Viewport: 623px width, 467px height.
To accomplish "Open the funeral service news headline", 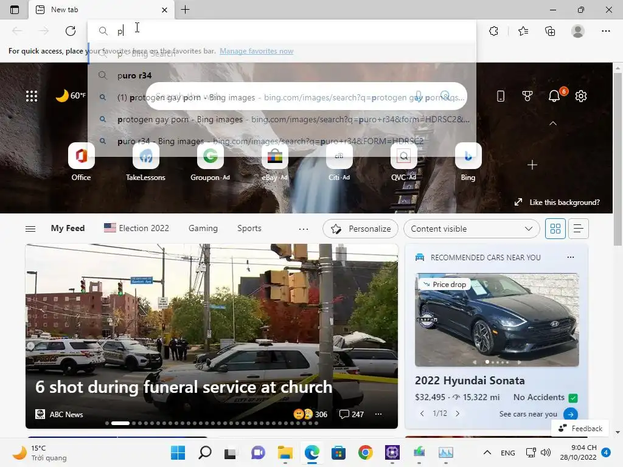I will [x=184, y=387].
